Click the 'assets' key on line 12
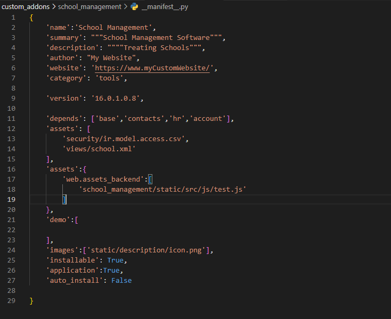The width and height of the screenshot is (391, 319). pyautogui.click(x=62, y=128)
